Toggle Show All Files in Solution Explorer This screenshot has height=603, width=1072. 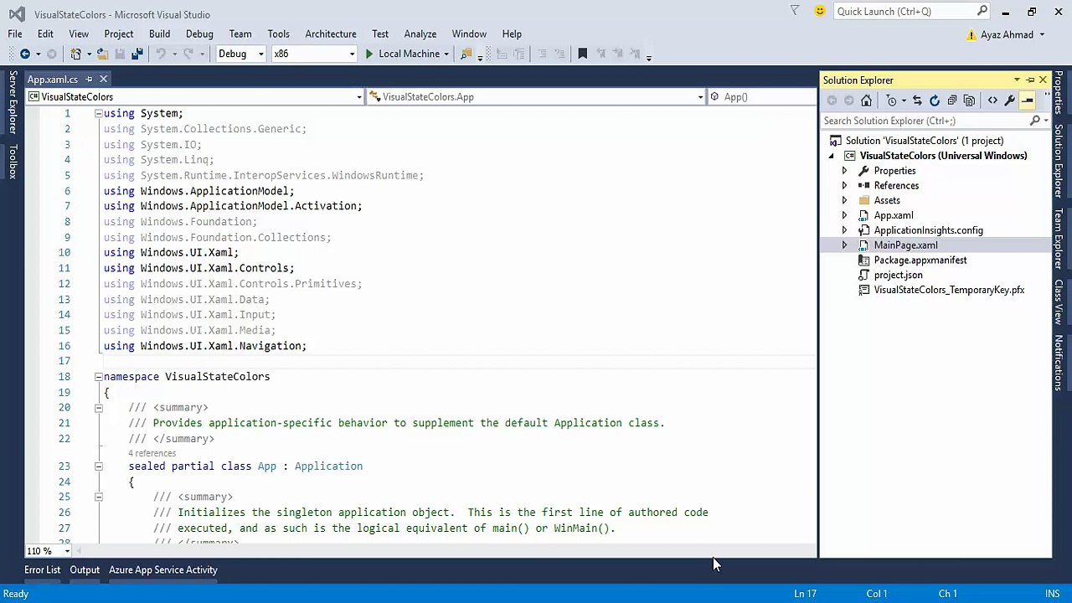969,100
